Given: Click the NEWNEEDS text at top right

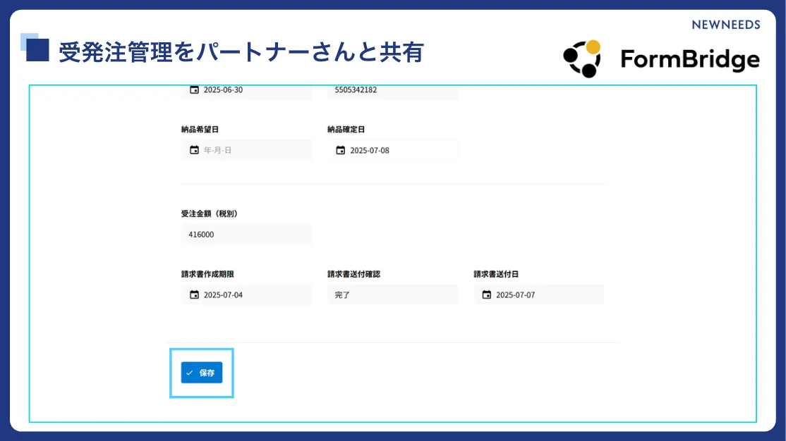Looking at the screenshot, I should coord(726,25).
